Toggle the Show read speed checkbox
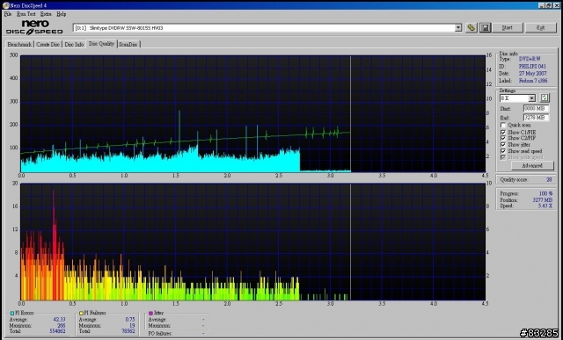 click(x=503, y=151)
